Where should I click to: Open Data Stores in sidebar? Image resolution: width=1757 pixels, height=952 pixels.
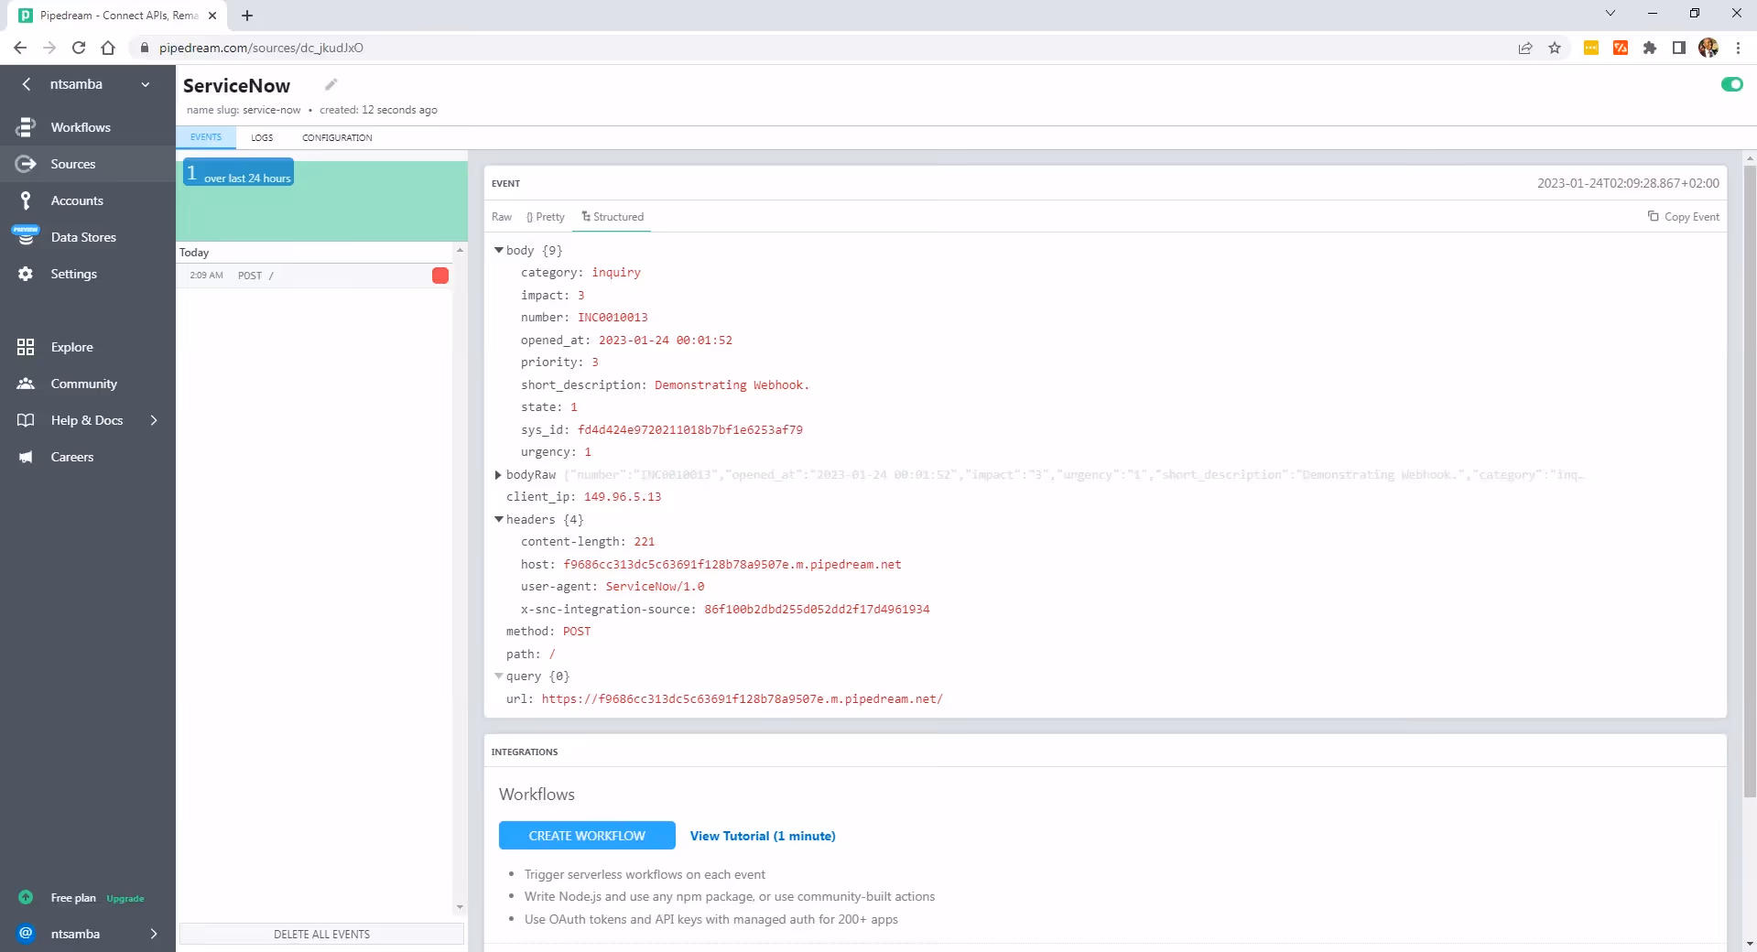click(x=83, y=237)
